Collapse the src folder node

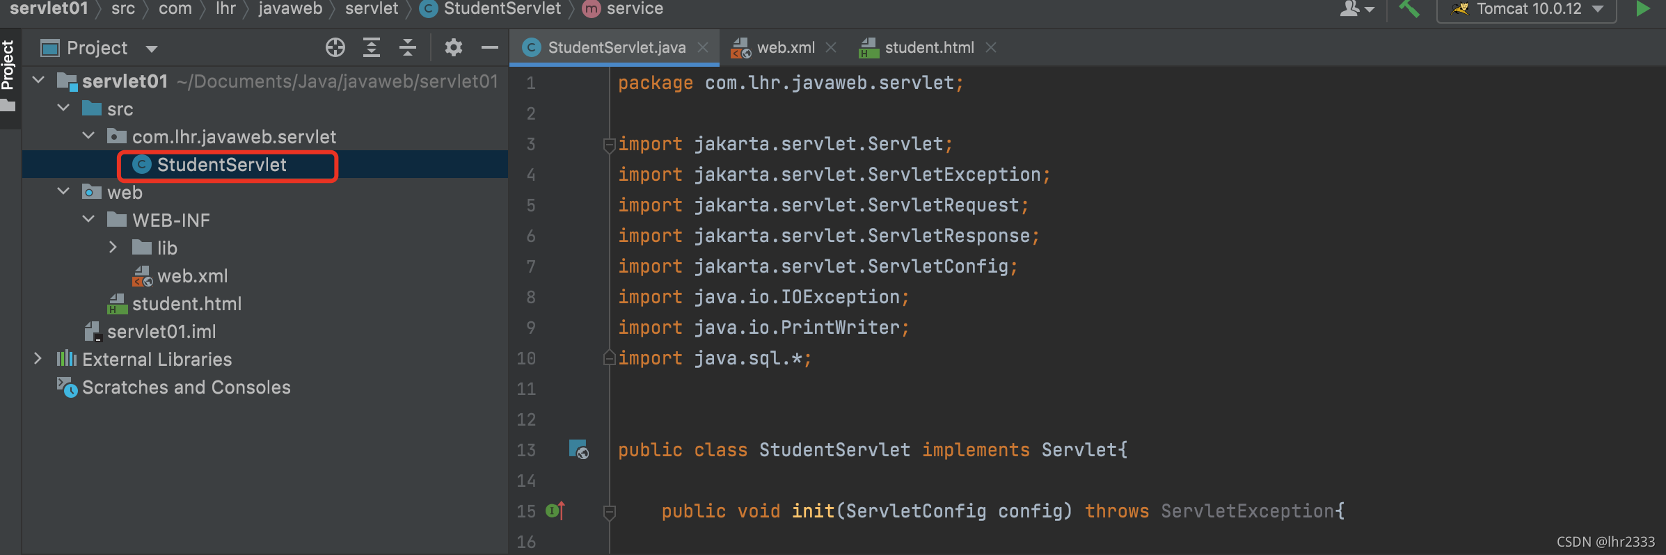[x=63, y=108]
